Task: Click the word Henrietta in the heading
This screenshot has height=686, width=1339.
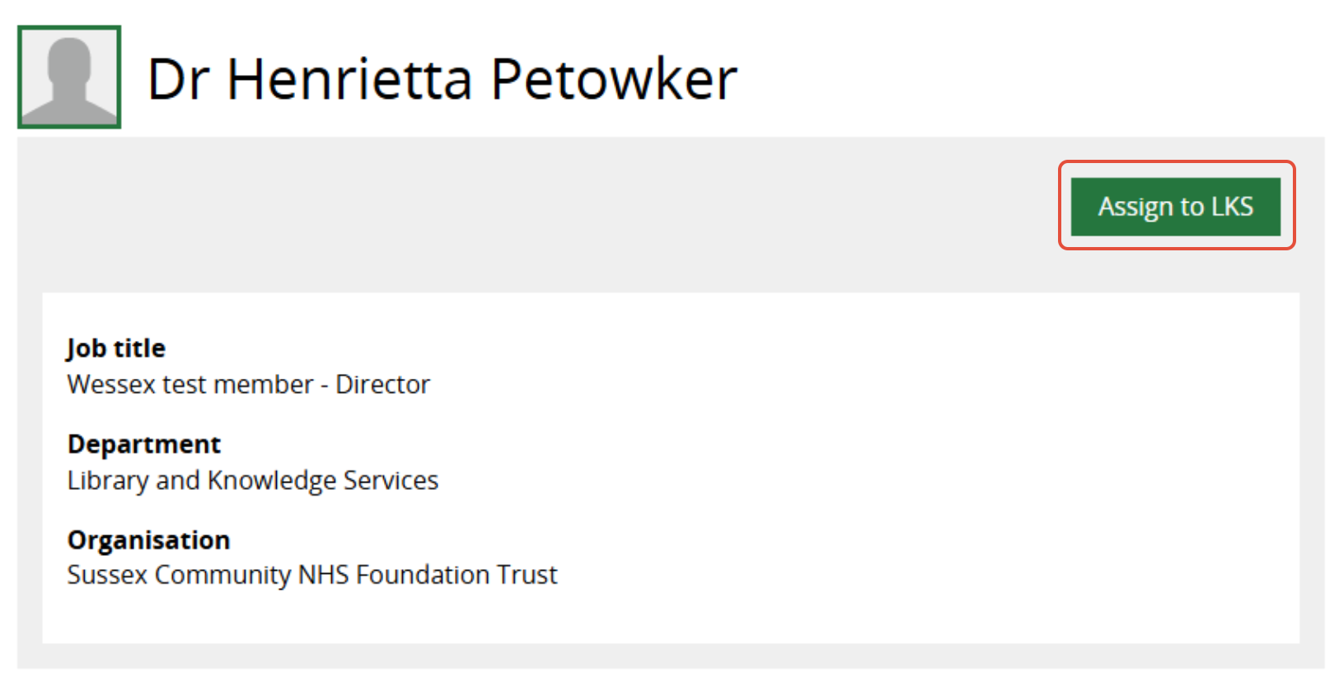Action: tap(349, 80)
